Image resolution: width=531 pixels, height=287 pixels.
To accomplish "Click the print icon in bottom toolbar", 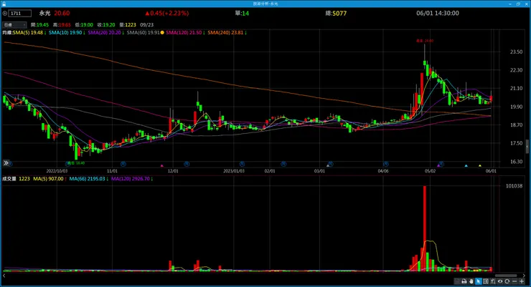I will coord(464,281).
